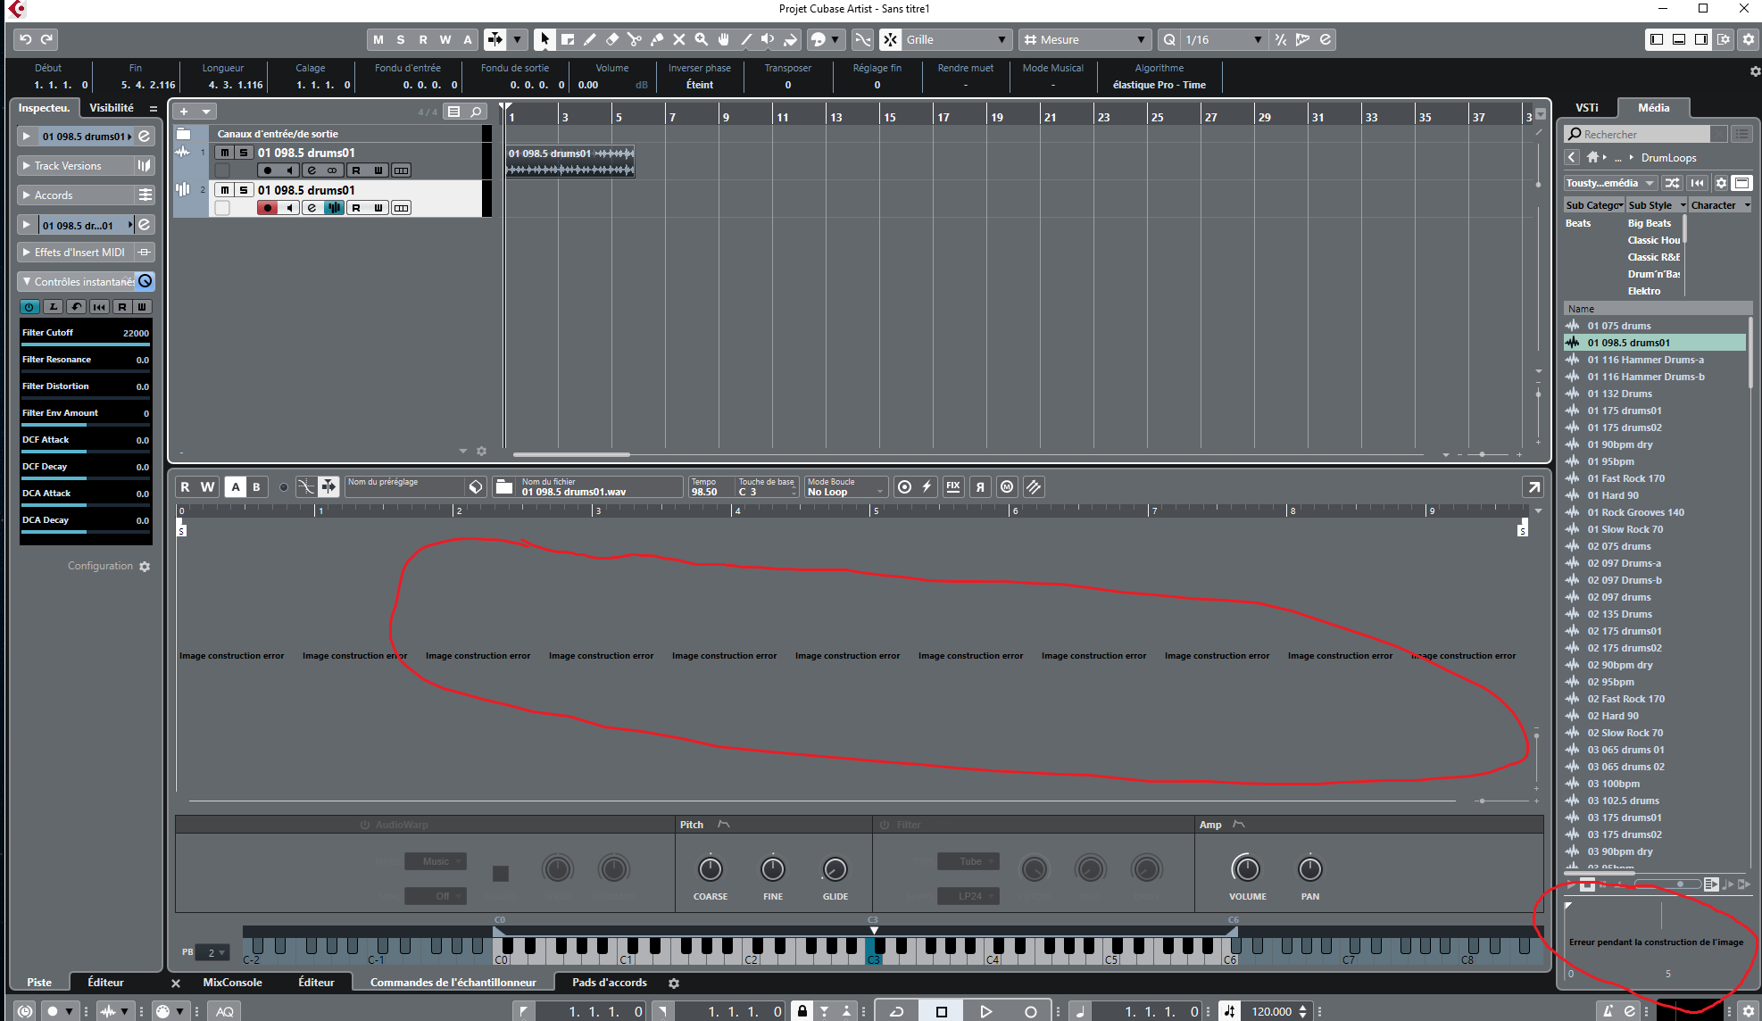Screen dimensions: 1762x1021
Task: Click the Redo arrow icon
Action: [47, 39]
